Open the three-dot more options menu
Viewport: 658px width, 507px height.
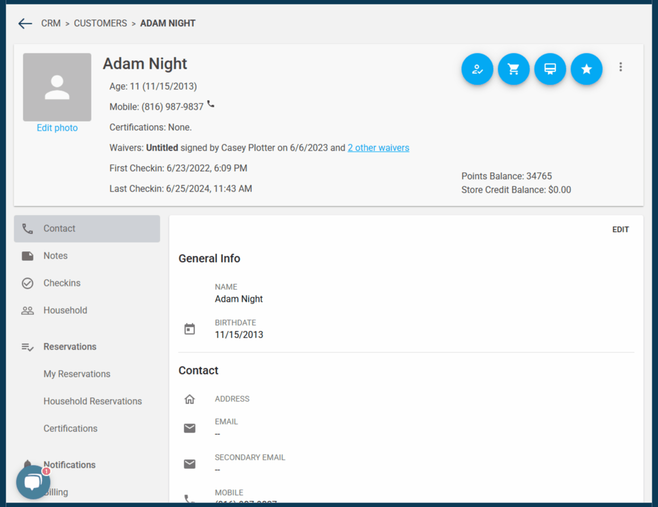(620, 67)
